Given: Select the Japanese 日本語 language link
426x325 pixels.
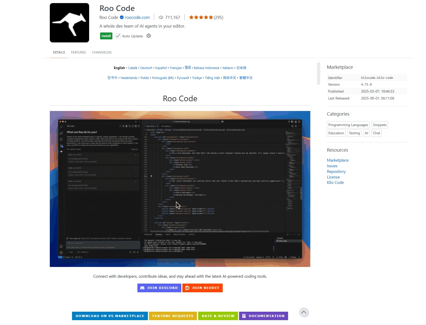Looking at the screenshot, I should 241,68.
